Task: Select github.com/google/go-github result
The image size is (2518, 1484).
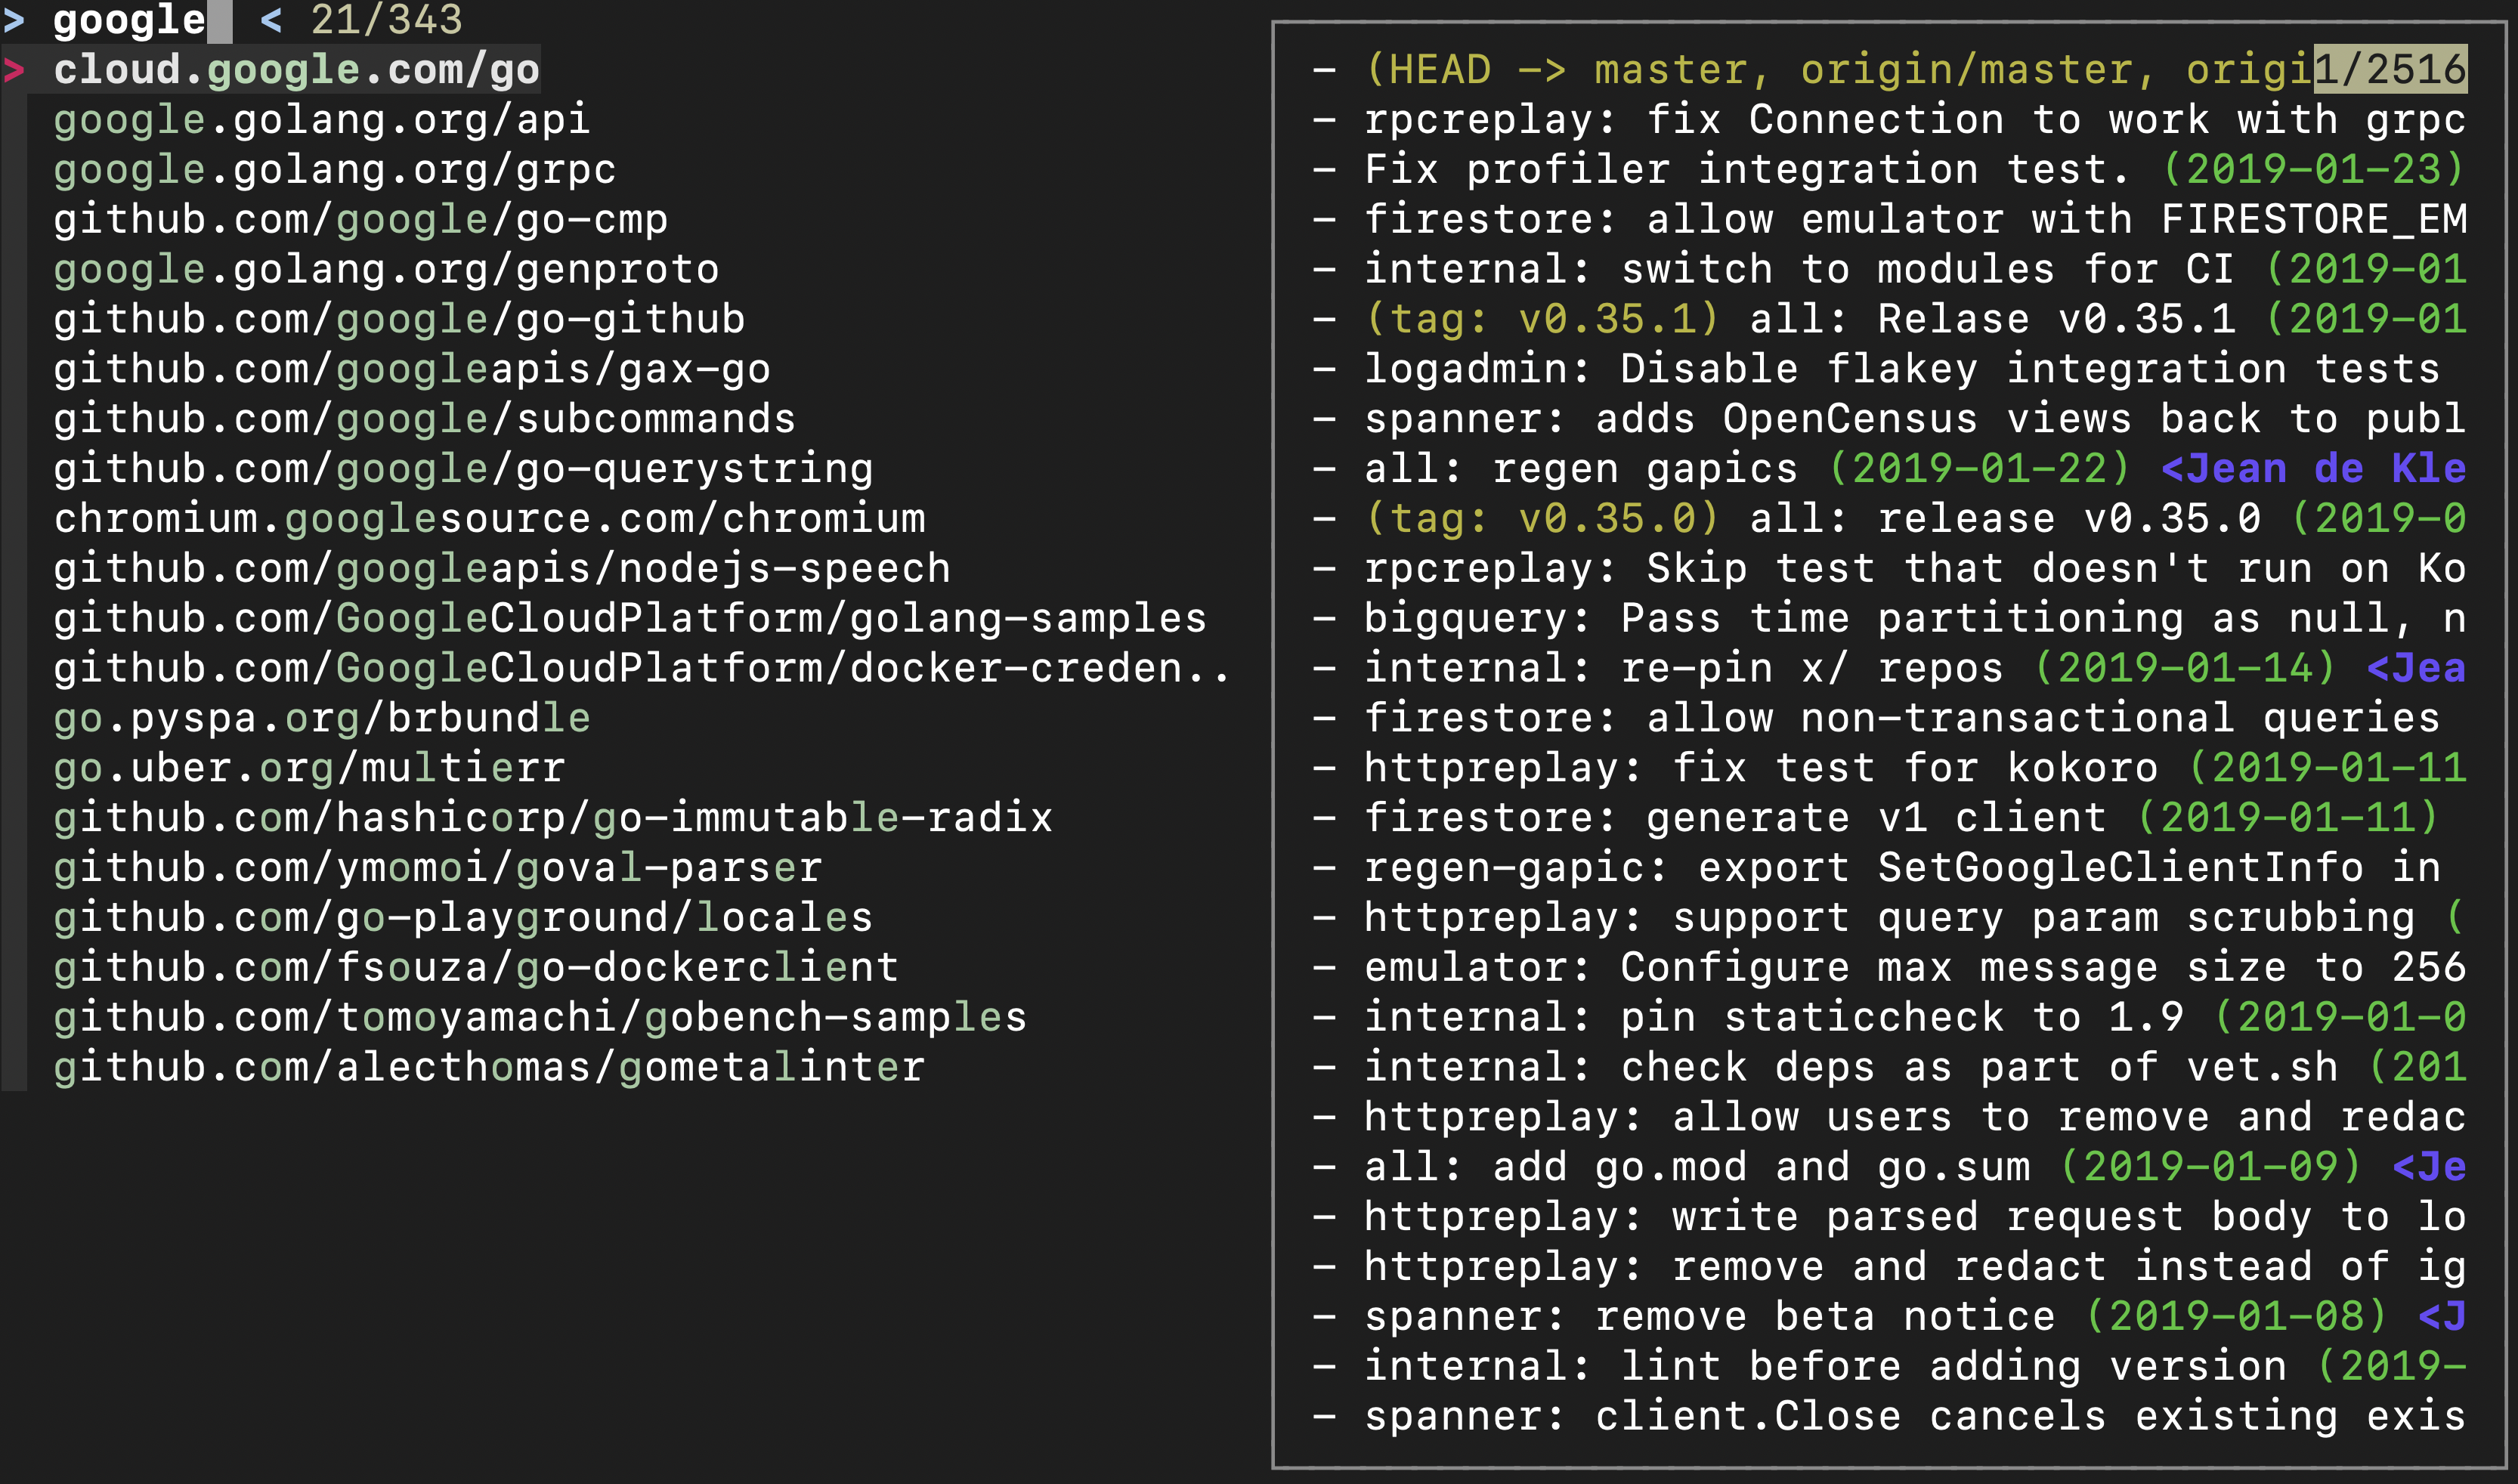Action: [x=399, y=320]
